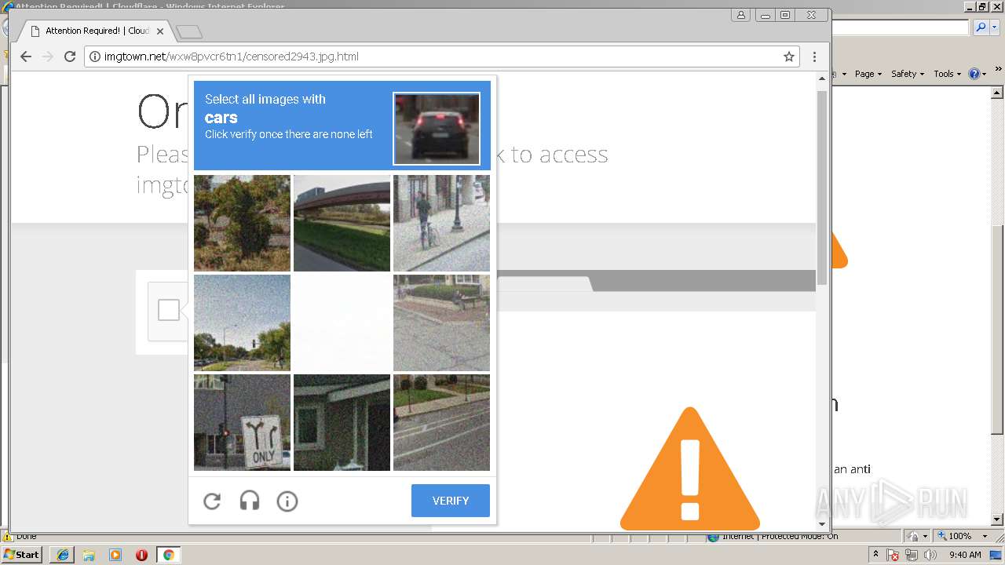Click the Chrome vertical scrollbar thumb
The width and height of the screenshot is (1005, 565).
(x=822, y=187)
